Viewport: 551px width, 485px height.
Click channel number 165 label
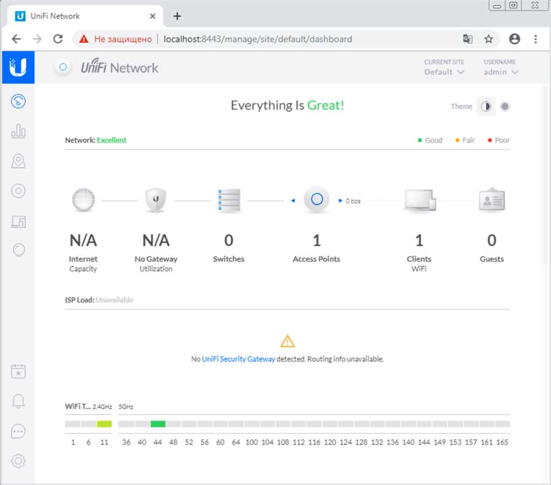click(x=502, y=442)
